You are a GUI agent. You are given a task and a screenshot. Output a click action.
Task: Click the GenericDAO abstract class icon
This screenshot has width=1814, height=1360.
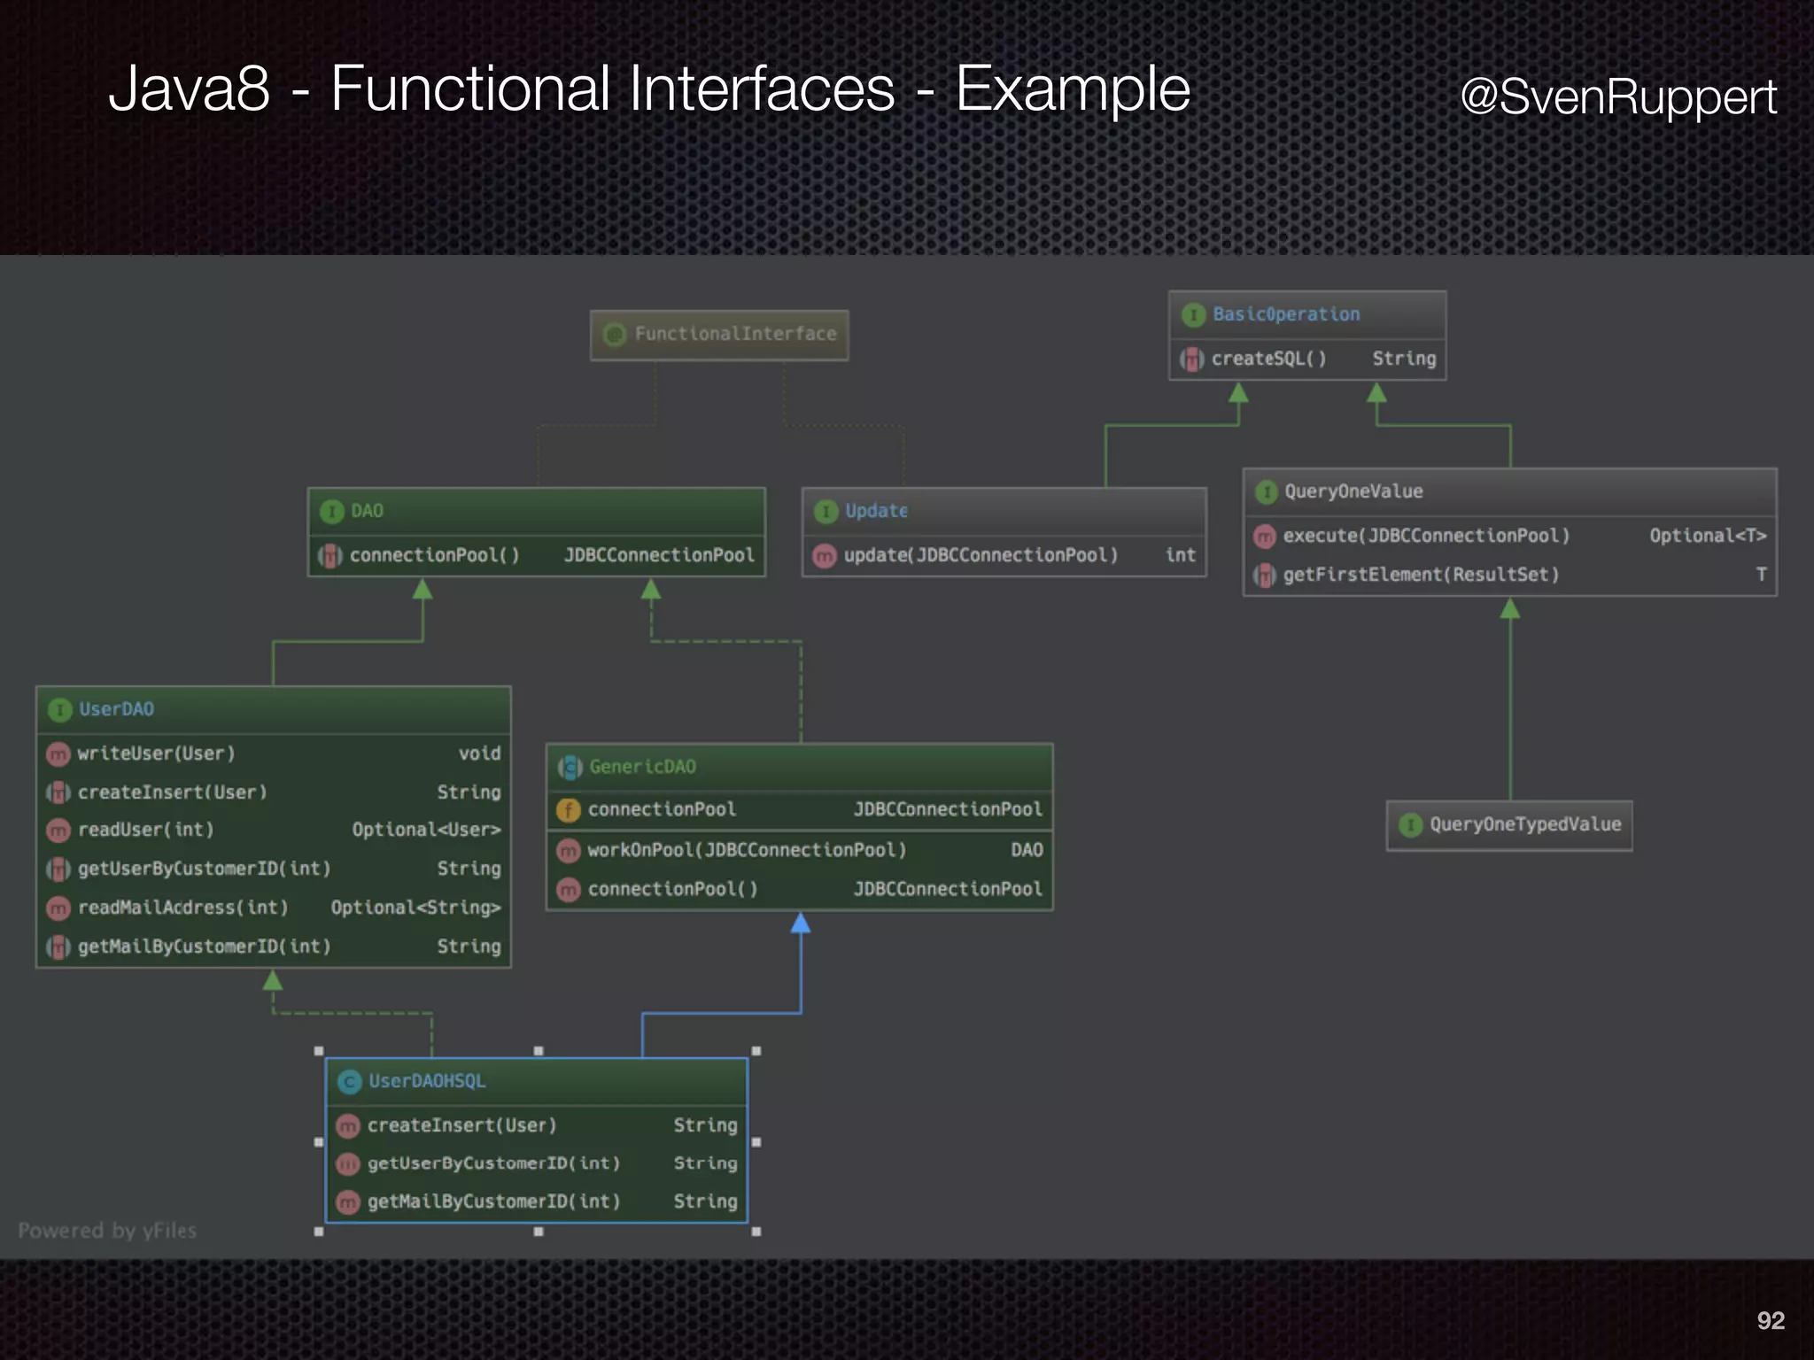click(x=570, y=767)
